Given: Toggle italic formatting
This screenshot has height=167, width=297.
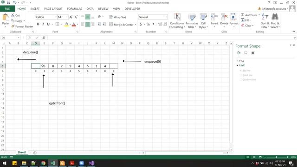Looking at the screenshot, I should (x=43, y=24).
